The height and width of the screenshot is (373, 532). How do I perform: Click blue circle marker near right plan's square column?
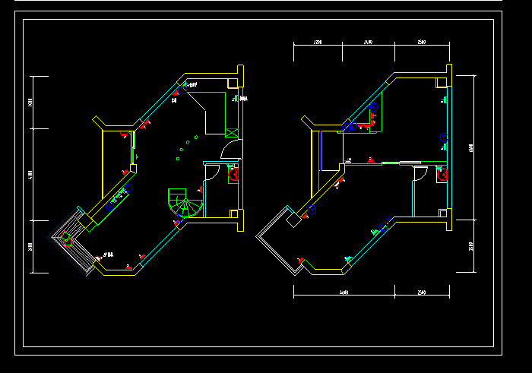(312, 209)
